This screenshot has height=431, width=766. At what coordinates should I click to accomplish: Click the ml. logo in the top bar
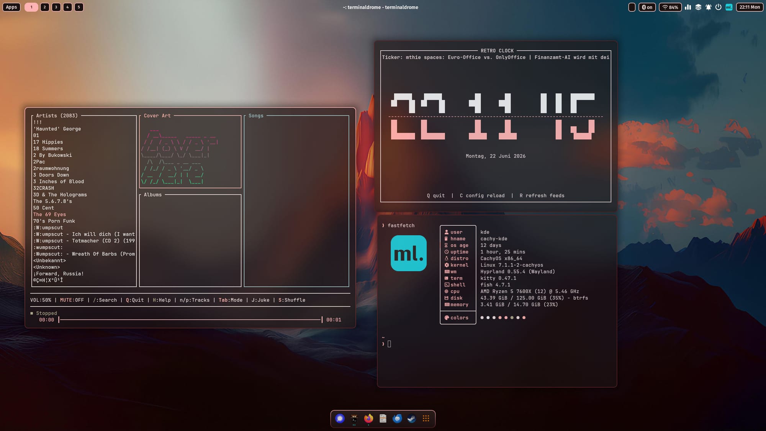[729, 7]
